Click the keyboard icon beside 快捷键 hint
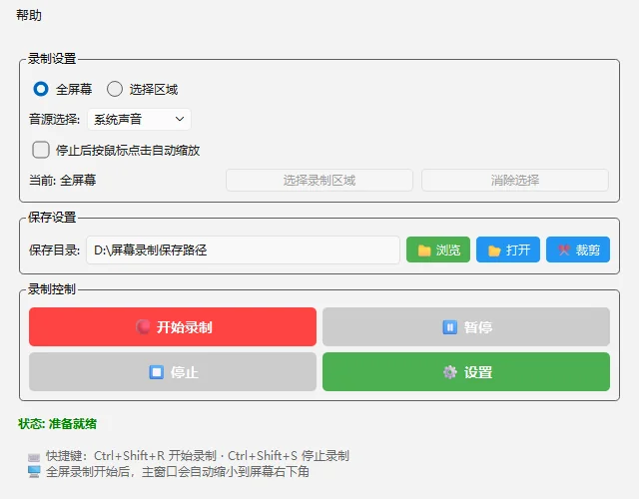Screen dimensions: 639x499 tap(34, 457)
